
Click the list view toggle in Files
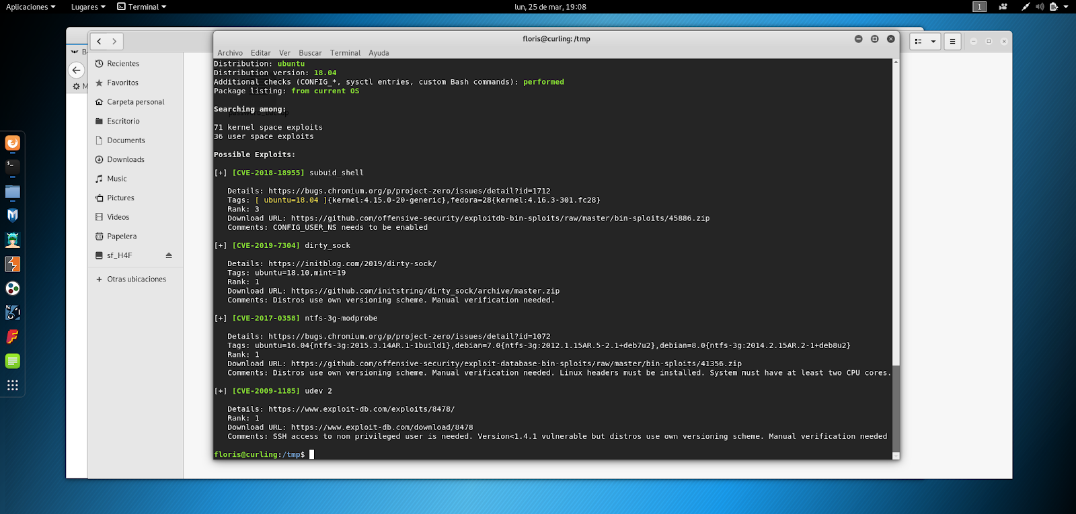click(918, 41)
